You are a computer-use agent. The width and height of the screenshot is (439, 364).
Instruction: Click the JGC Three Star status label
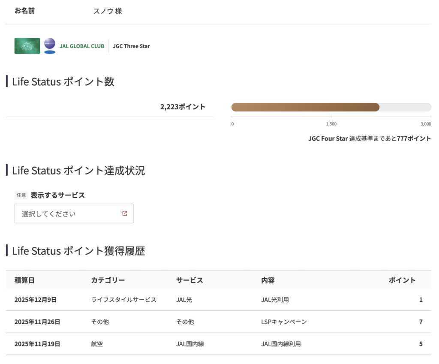(x=131, y=46)
